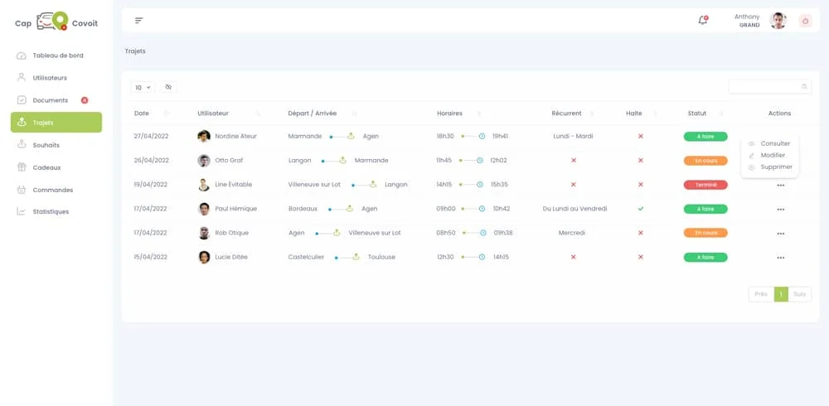Select Trajets in the sidebar

56,122
